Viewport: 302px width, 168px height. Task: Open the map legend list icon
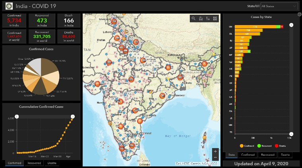208,18
